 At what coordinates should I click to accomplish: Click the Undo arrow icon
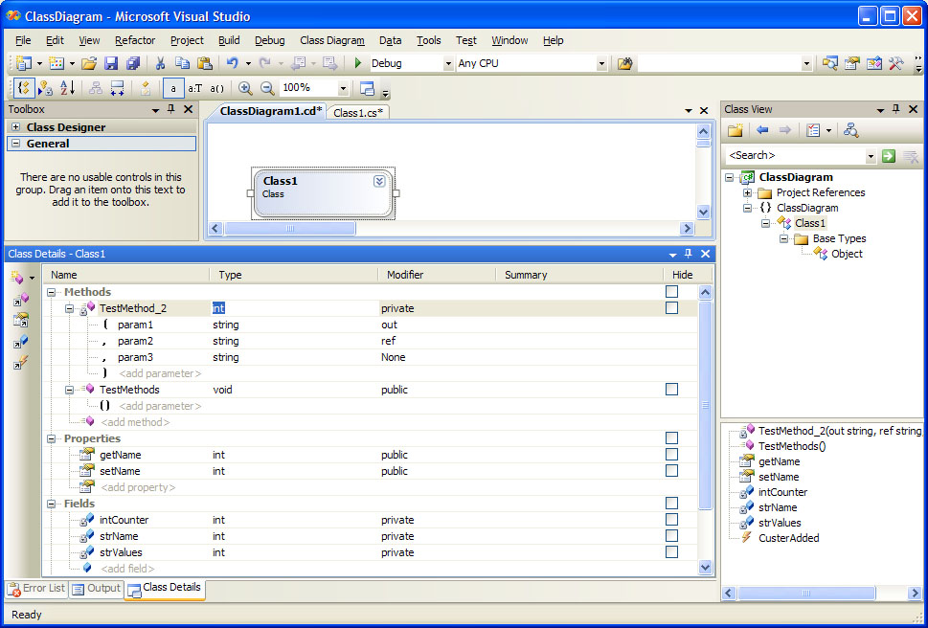233,62
